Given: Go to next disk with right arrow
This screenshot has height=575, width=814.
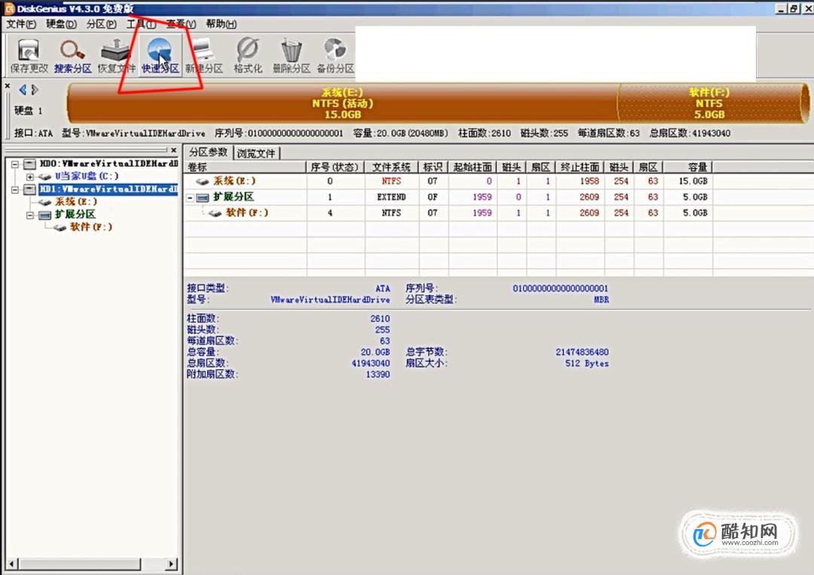Looking at the screenshot, I should [34, 90].
